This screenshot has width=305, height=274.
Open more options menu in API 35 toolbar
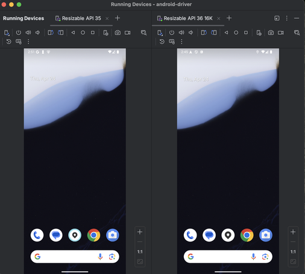[x=28, y=42]
